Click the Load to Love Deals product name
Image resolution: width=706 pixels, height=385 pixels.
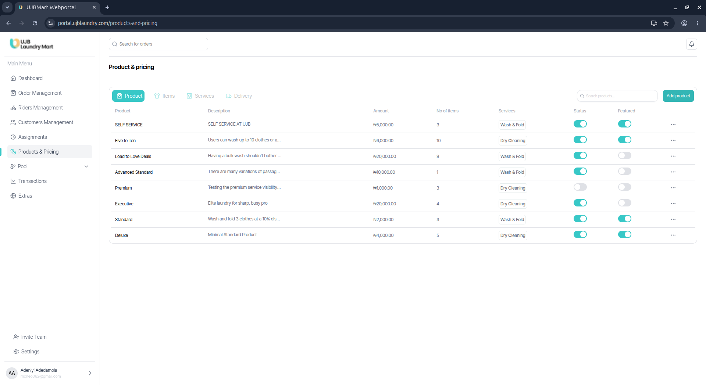[x=133, y=156]
